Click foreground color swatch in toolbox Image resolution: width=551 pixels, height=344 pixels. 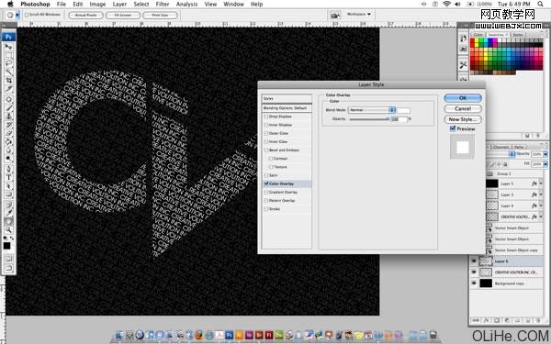tap(6, 246)
